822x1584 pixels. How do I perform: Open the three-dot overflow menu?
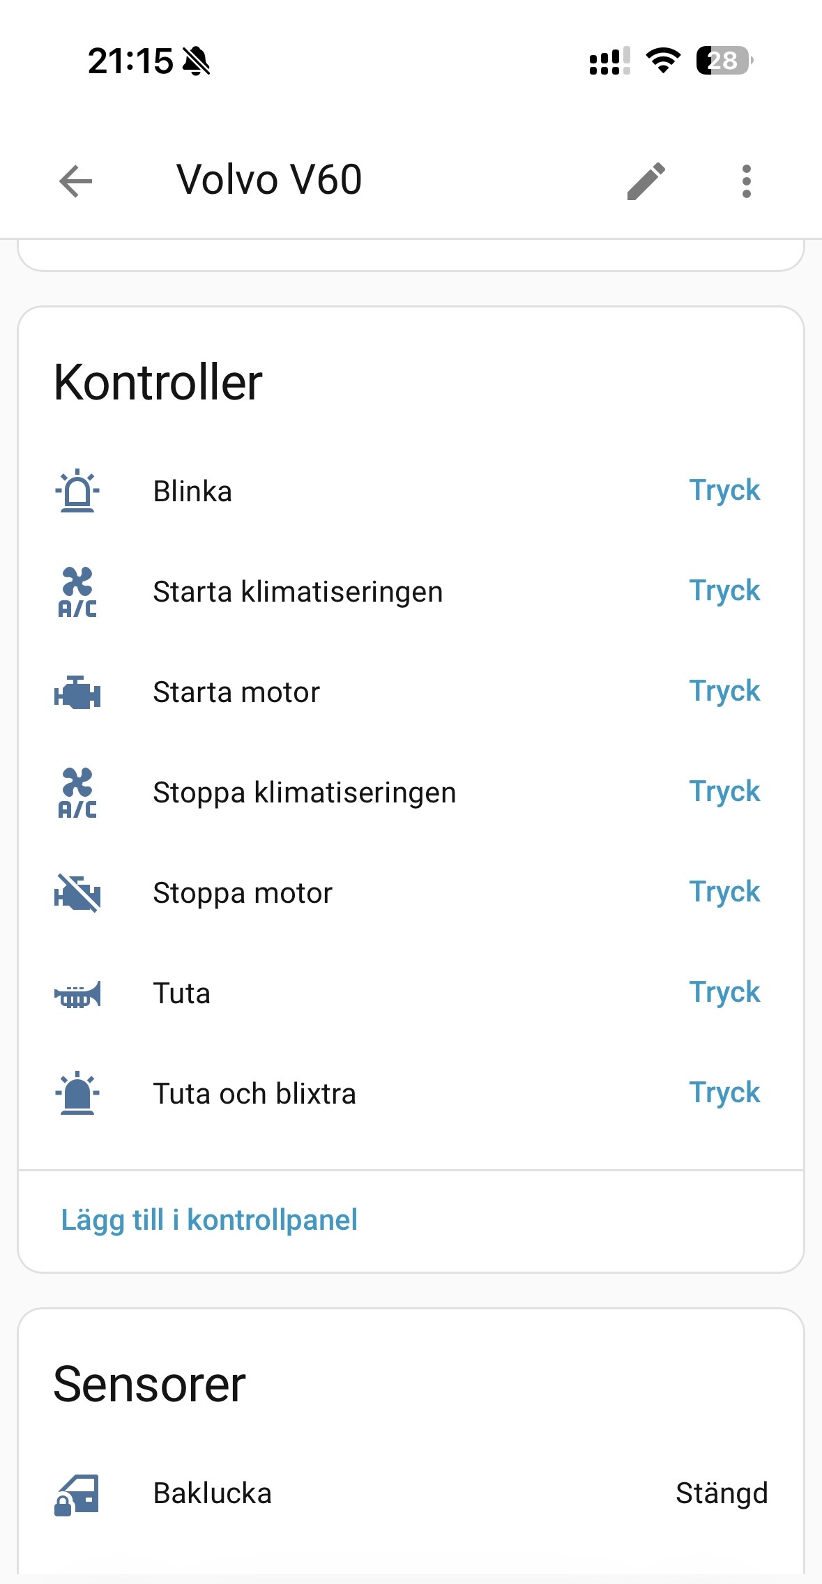[746, 181]
